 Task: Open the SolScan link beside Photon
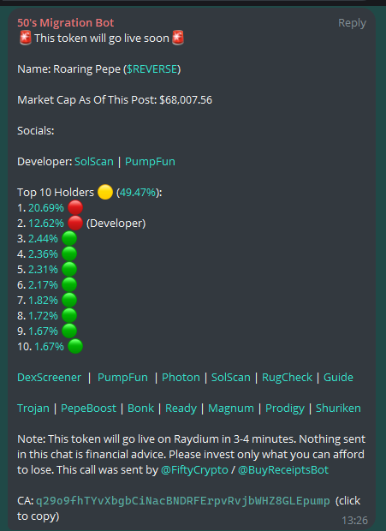tap(231, 377)
